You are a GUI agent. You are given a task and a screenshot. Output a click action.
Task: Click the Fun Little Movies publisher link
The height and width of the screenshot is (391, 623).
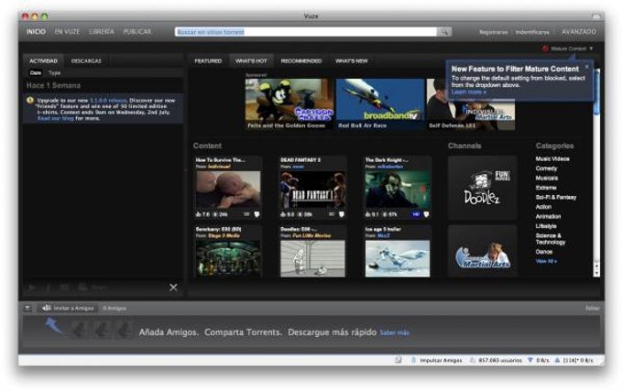tap(311, 236)
